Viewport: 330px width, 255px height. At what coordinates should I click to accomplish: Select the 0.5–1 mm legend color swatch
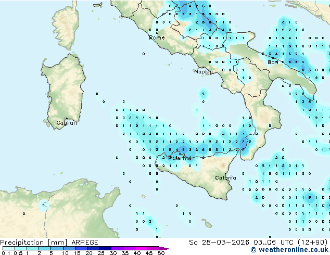pyautogui.click(x=21, y=248)
